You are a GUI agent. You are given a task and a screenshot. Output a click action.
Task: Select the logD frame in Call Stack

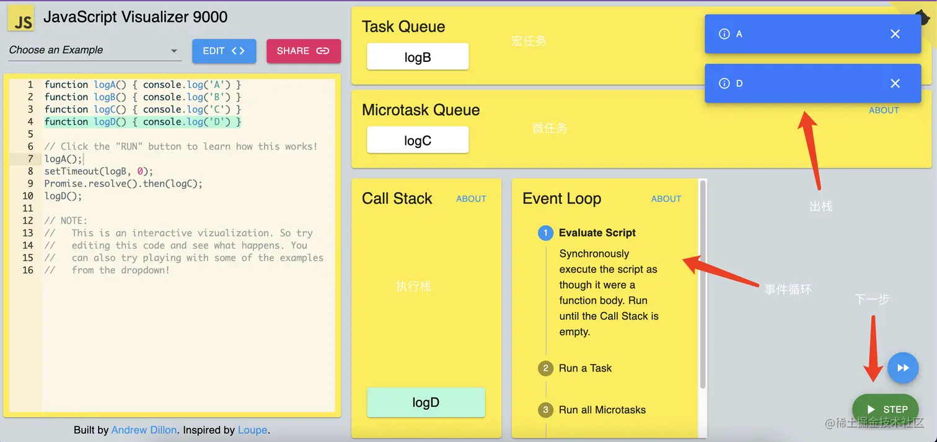[426, 402]
